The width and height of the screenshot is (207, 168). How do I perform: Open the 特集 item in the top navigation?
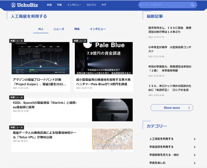pos(60,5)
